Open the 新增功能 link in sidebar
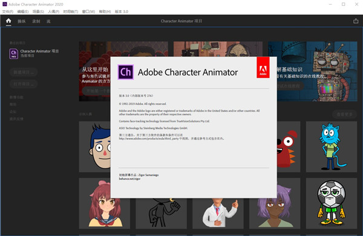 [16, 97]
